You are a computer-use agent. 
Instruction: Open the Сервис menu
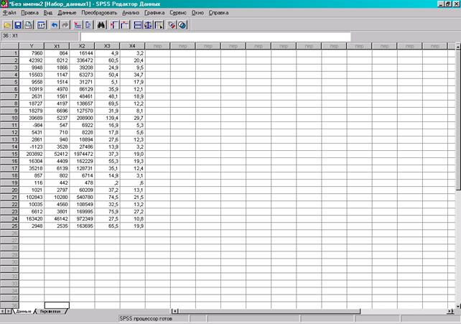178,13
